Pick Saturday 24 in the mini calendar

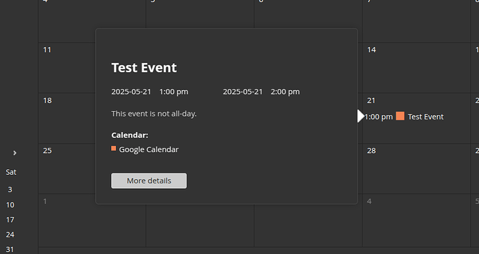10,235
